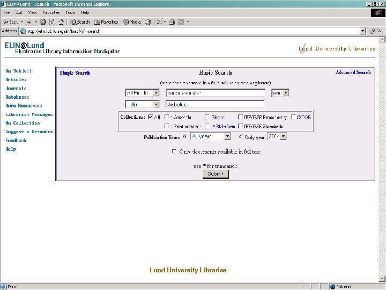Open the View menu
Image resolution: width=386 pixels, height=290 pixels.
click(x=32, y=12)
